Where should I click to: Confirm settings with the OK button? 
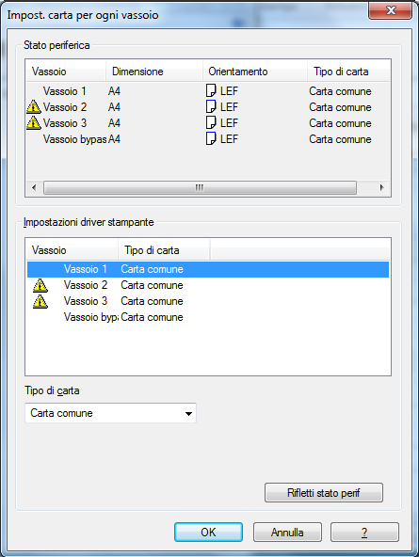click(x=209, y=533)
